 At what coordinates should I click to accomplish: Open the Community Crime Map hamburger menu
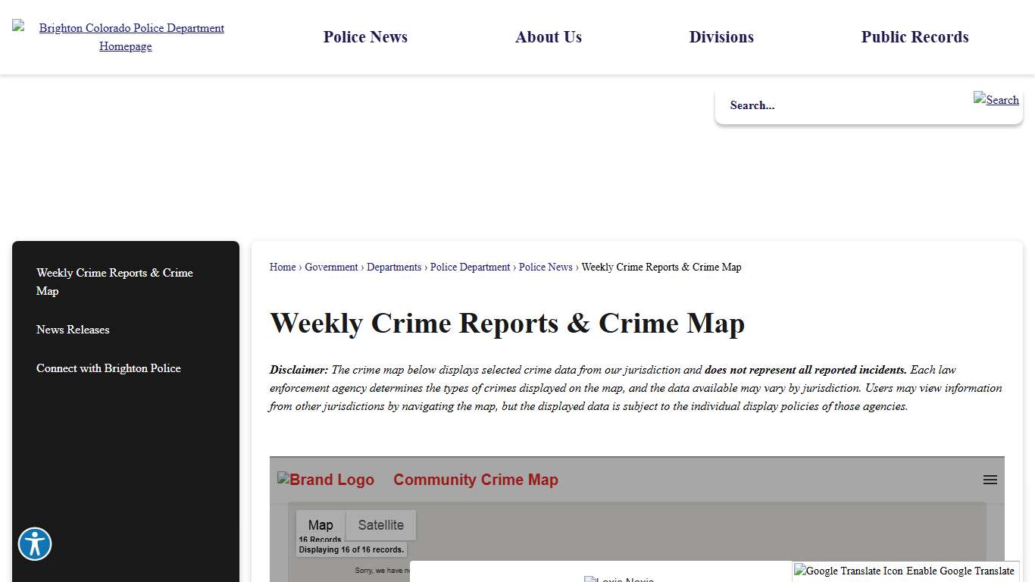pos(990,479)
